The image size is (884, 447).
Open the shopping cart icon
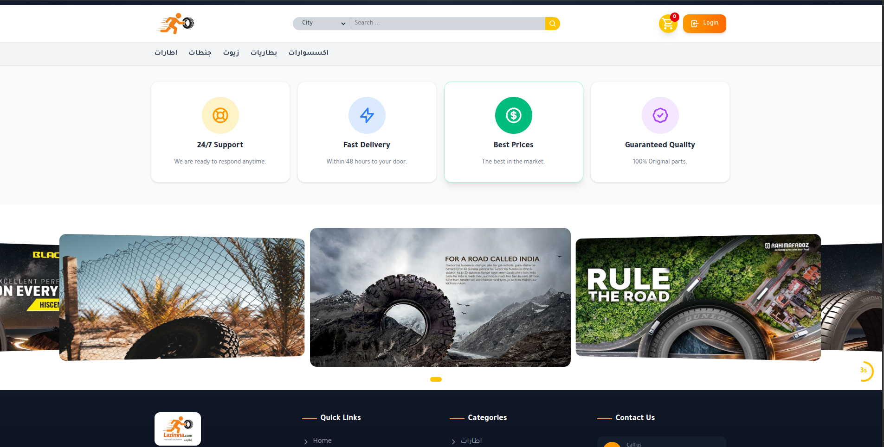(x=667, y=24)
